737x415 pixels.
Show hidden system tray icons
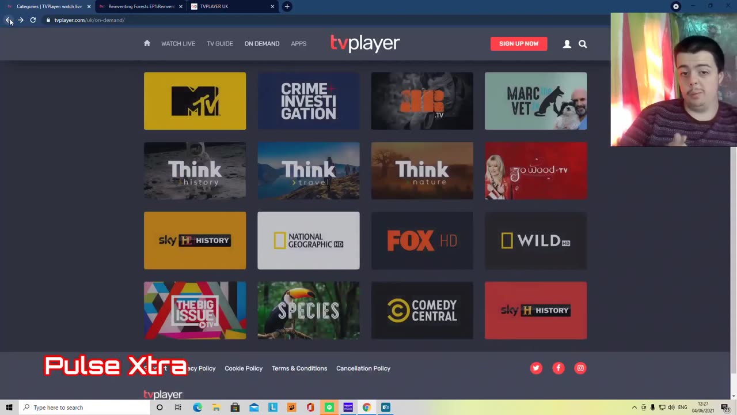click(635, 408)
